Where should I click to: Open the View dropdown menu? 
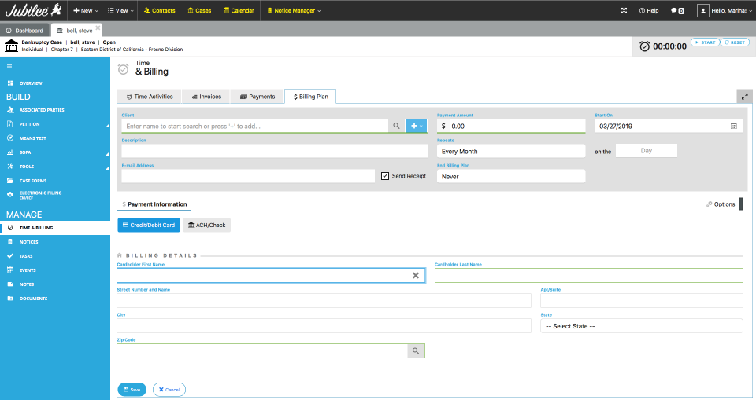(x=120, y=10)
